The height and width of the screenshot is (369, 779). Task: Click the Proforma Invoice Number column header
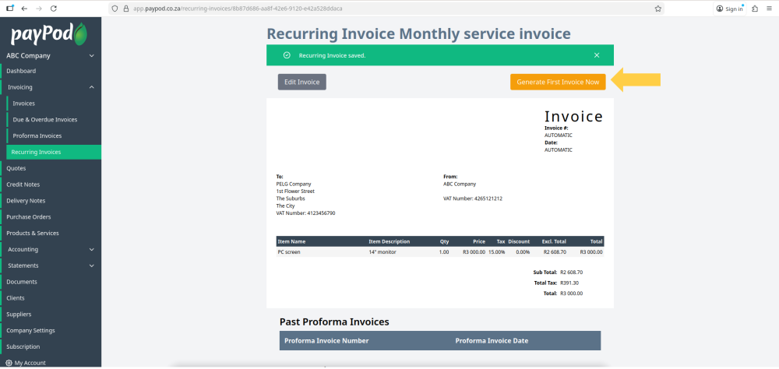[326, 341]
